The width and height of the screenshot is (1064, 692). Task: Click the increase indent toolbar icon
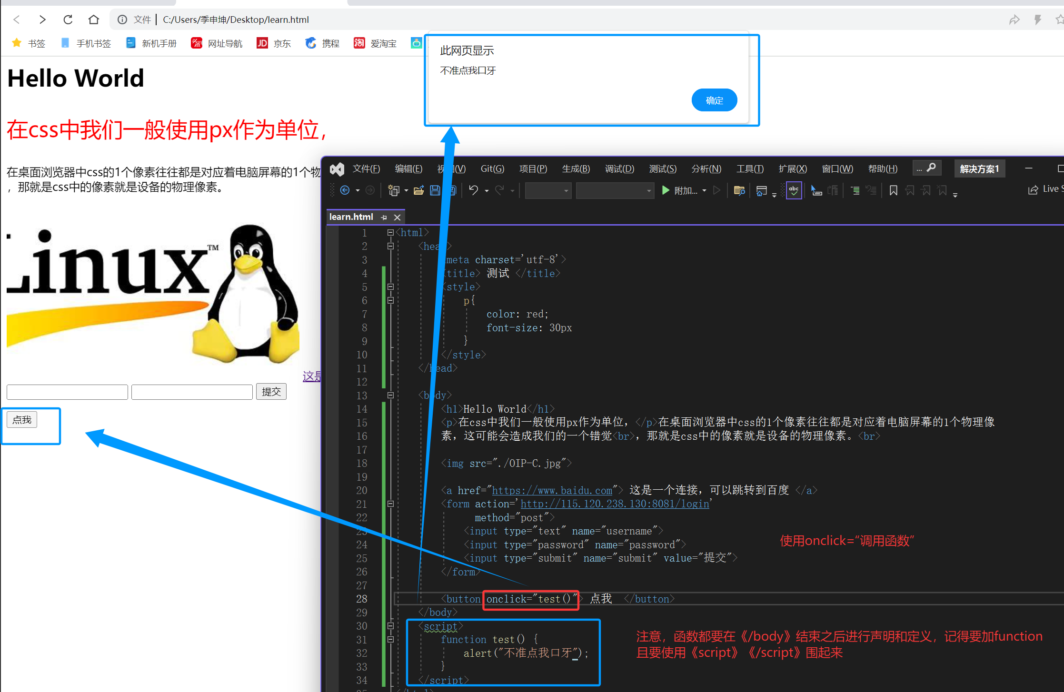coord(855,190)
